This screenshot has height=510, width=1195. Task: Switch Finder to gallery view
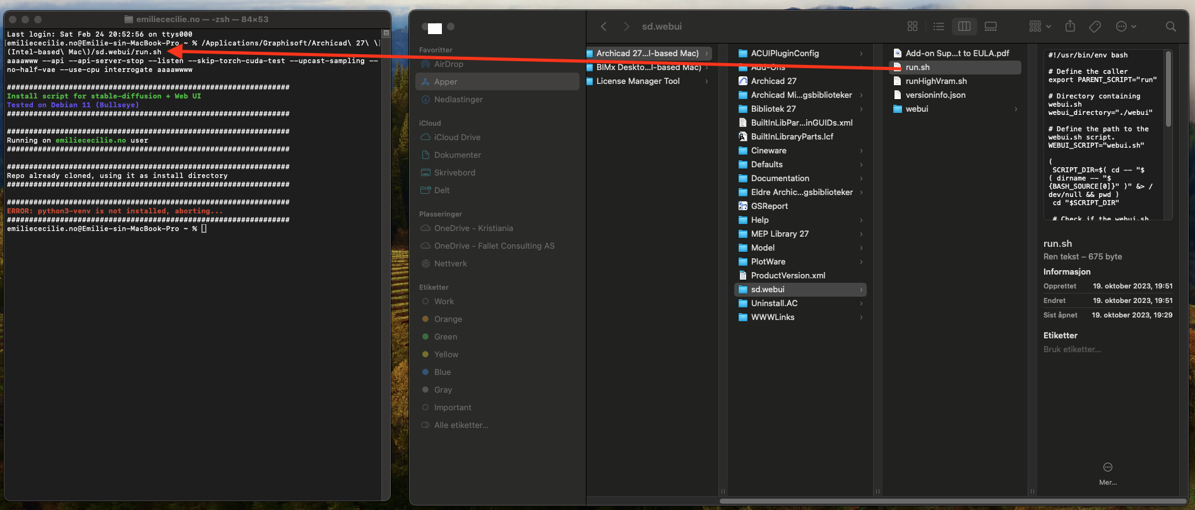[x=990, y=27]
